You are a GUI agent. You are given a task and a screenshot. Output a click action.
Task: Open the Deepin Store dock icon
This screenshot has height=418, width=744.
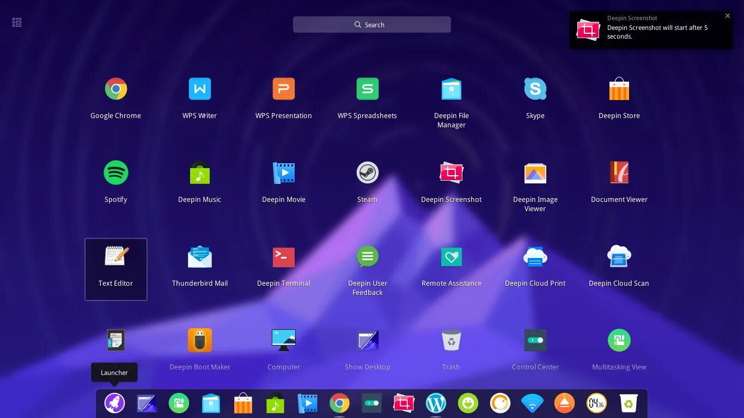(x=243, y=403)
